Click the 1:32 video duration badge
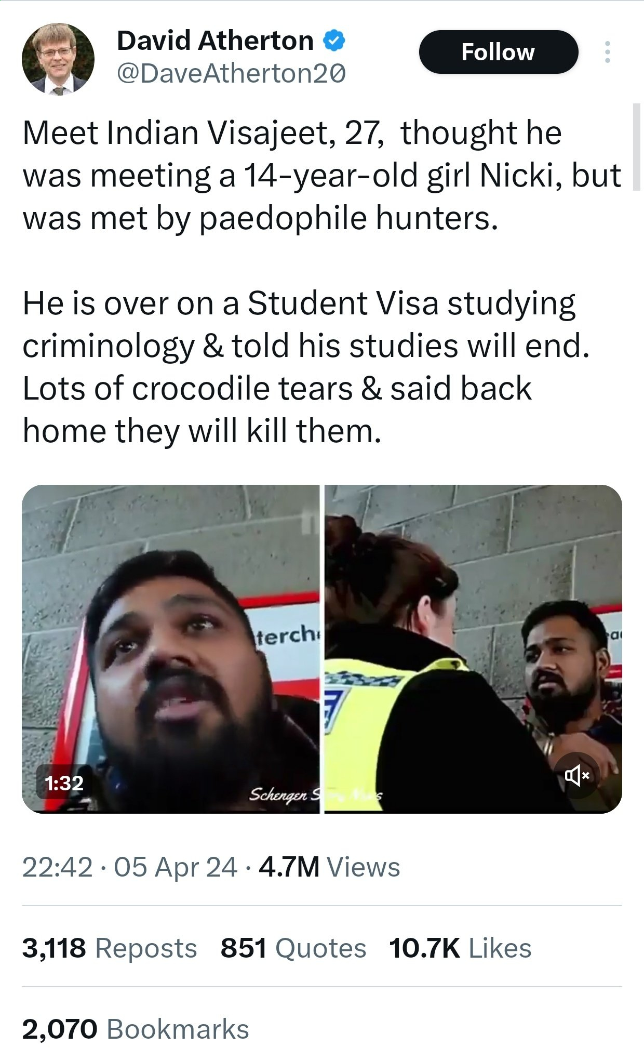Image resolution: width=644 pixels, height=1060 pixels. tap(64, 783)
